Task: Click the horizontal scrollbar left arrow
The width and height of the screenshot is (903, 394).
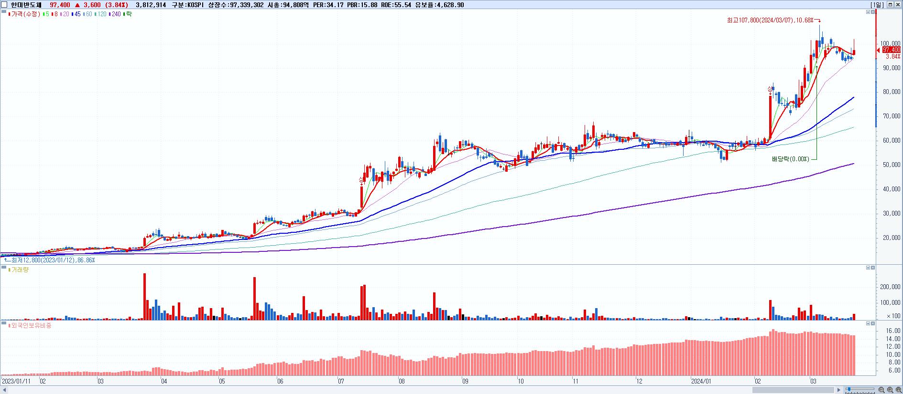Action: tap(4, 390)
